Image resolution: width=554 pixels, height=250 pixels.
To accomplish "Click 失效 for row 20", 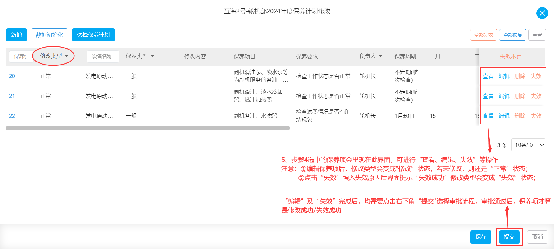I will (x=536, y=76).
